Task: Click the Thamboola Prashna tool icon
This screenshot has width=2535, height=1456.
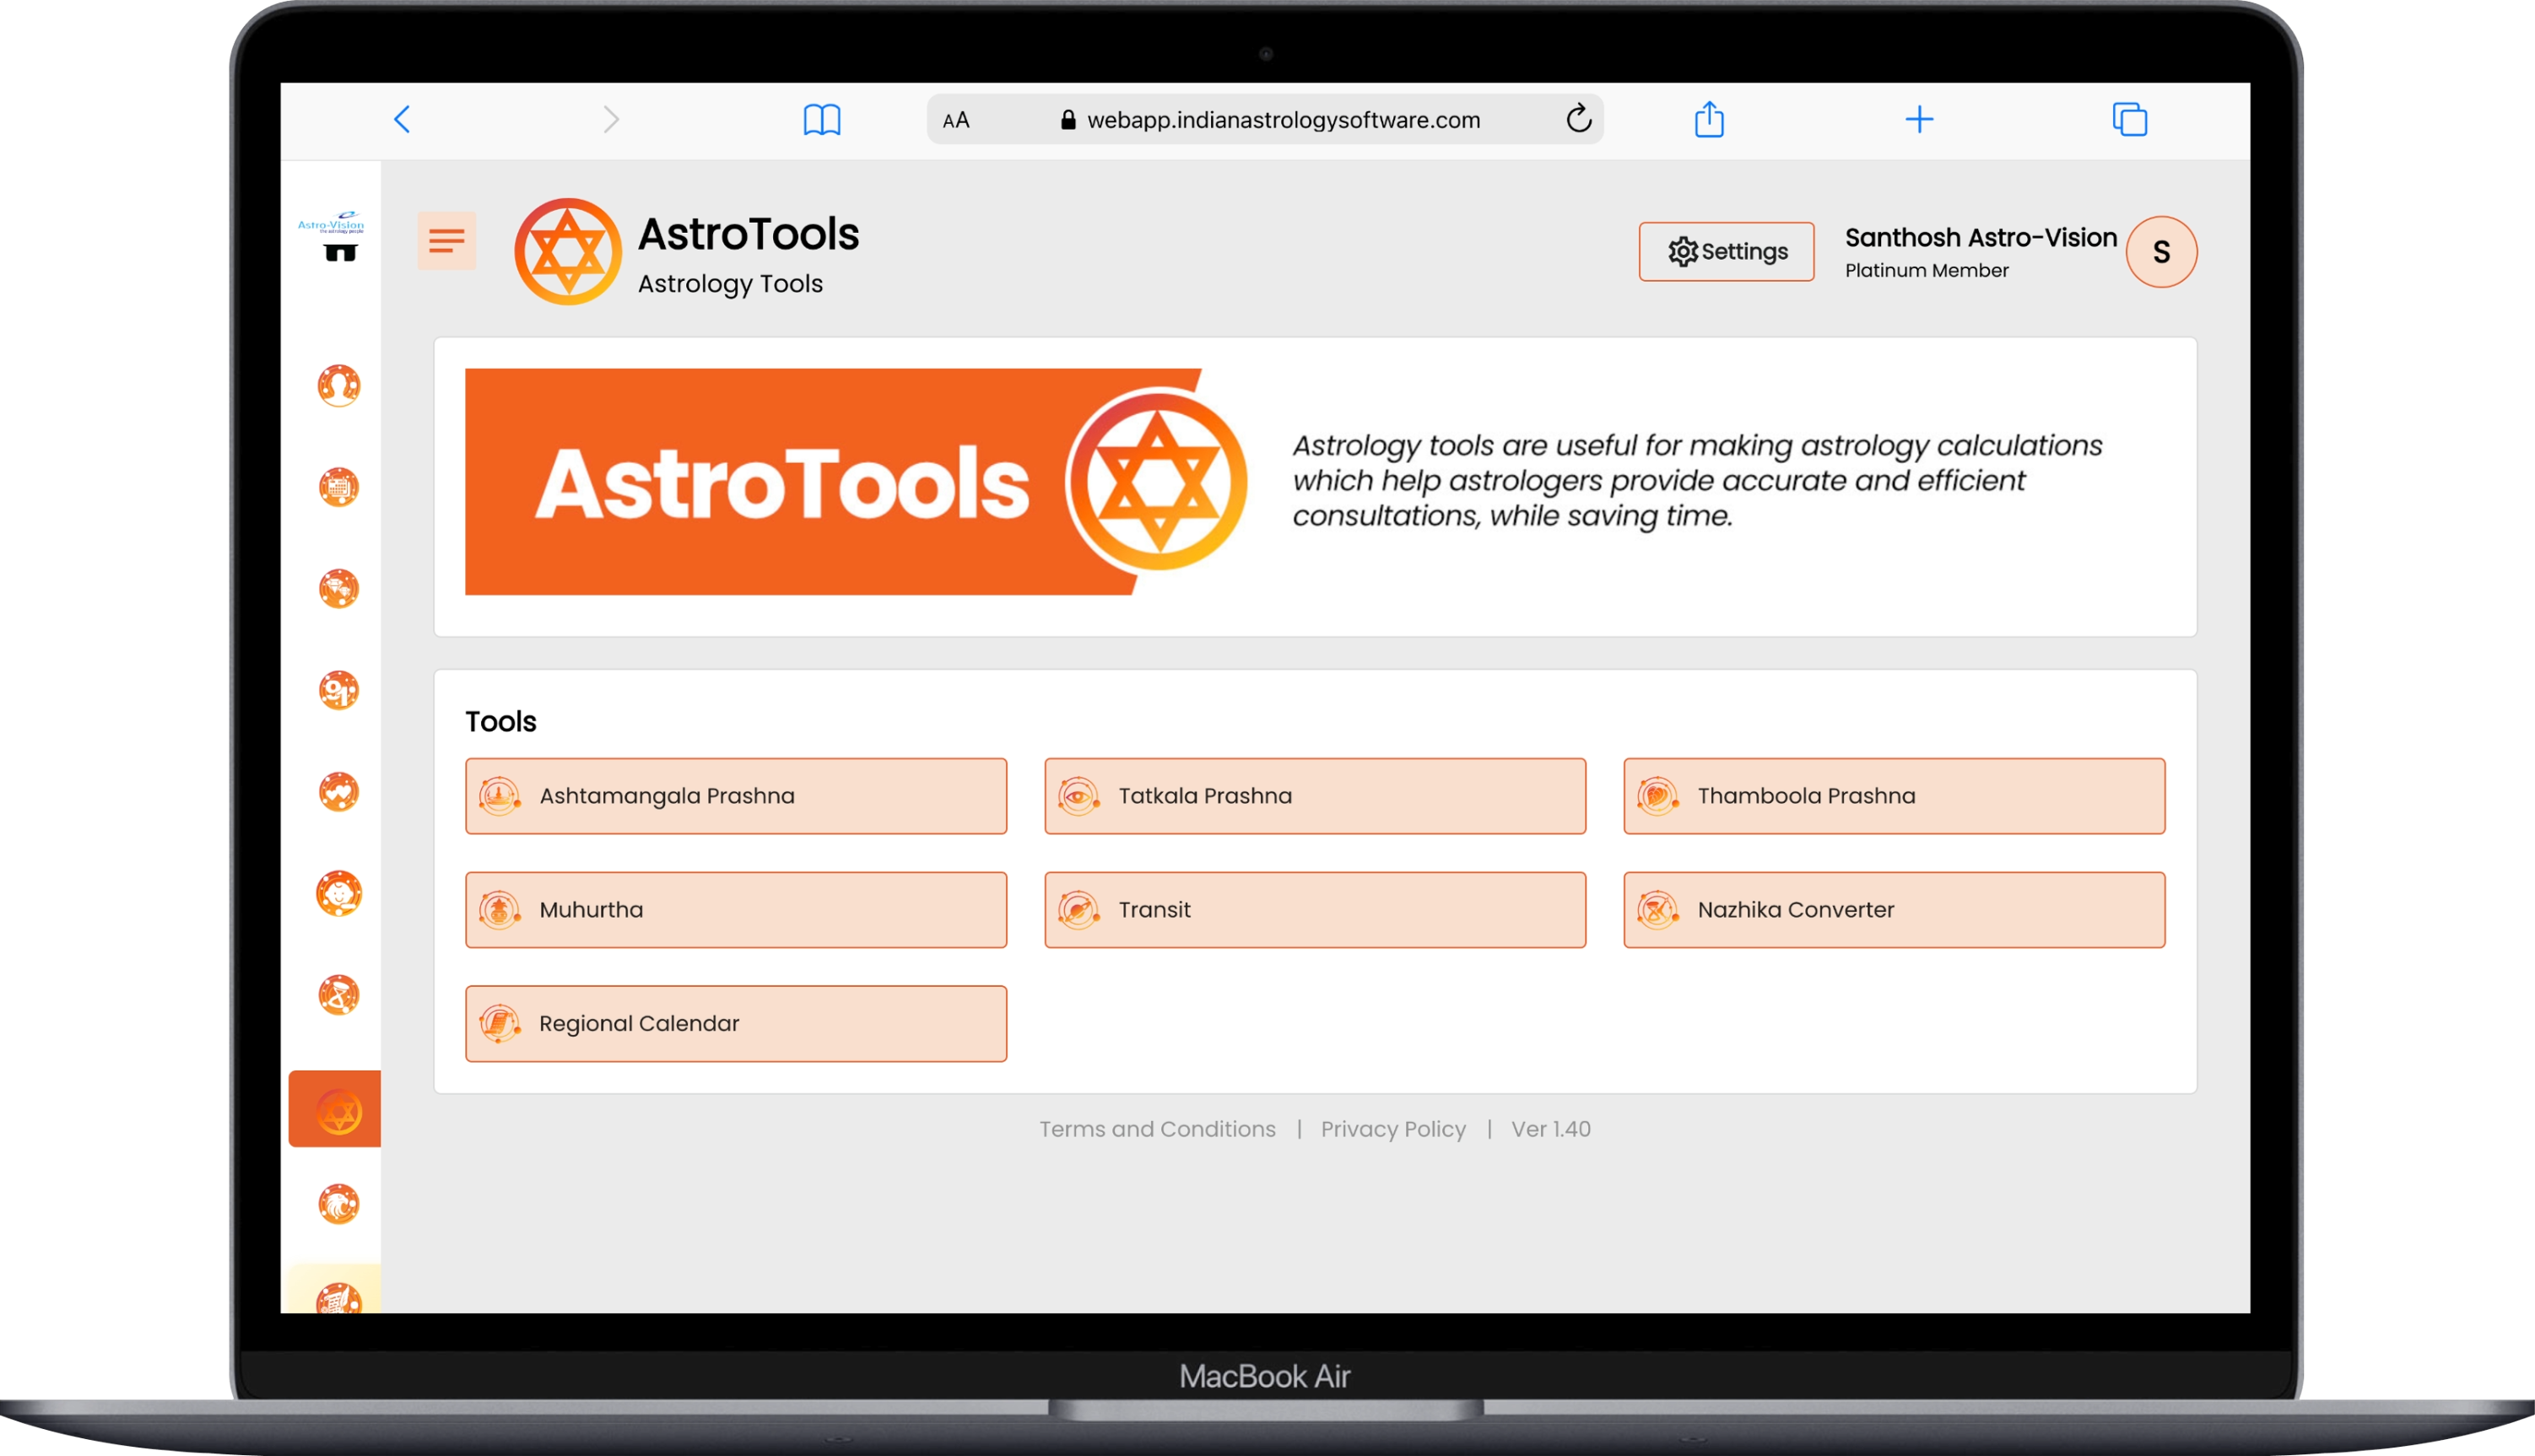Action: tap(1657, 796)
